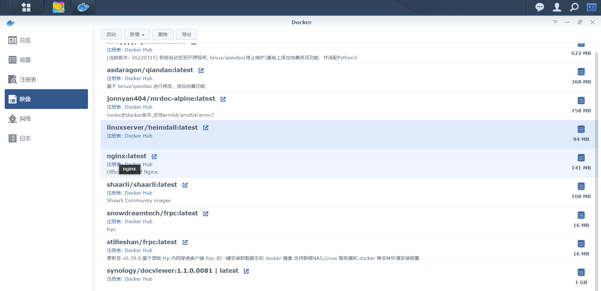Open the DSM search magnifier icon
Viewport: 601px width, 291px height.
[x=574, y=7]
